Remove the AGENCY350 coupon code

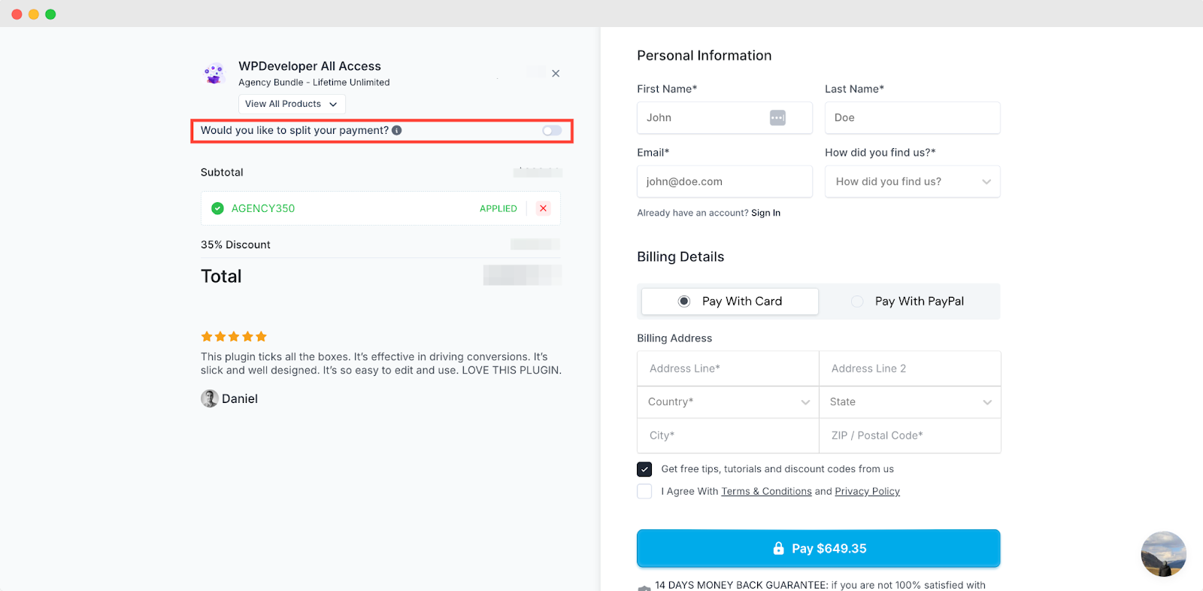pyautogui.click(x=544, y=208)
